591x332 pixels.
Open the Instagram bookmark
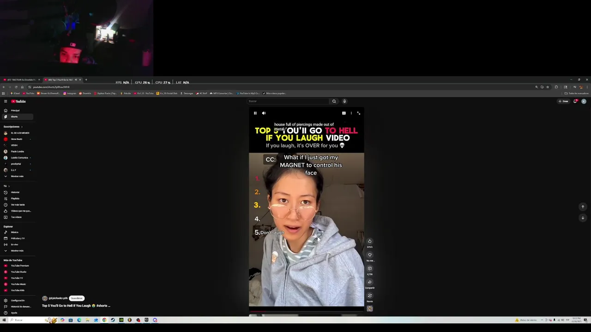click(70, 93)
